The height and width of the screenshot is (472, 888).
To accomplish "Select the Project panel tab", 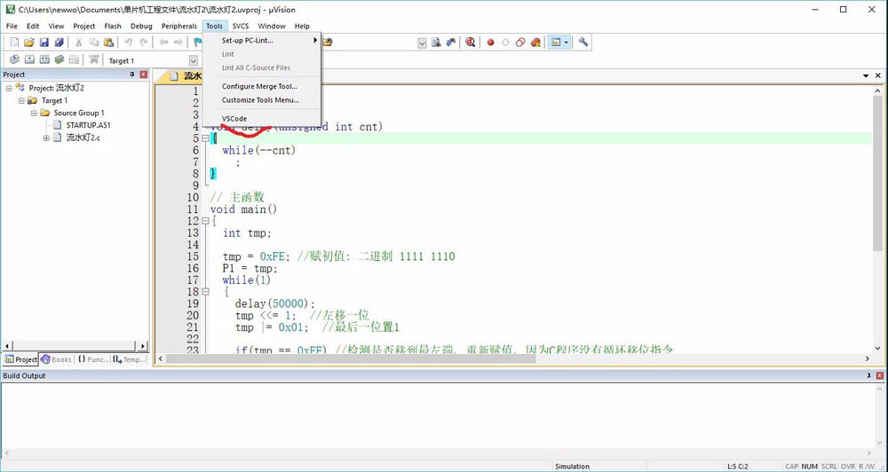I will 20,359.
